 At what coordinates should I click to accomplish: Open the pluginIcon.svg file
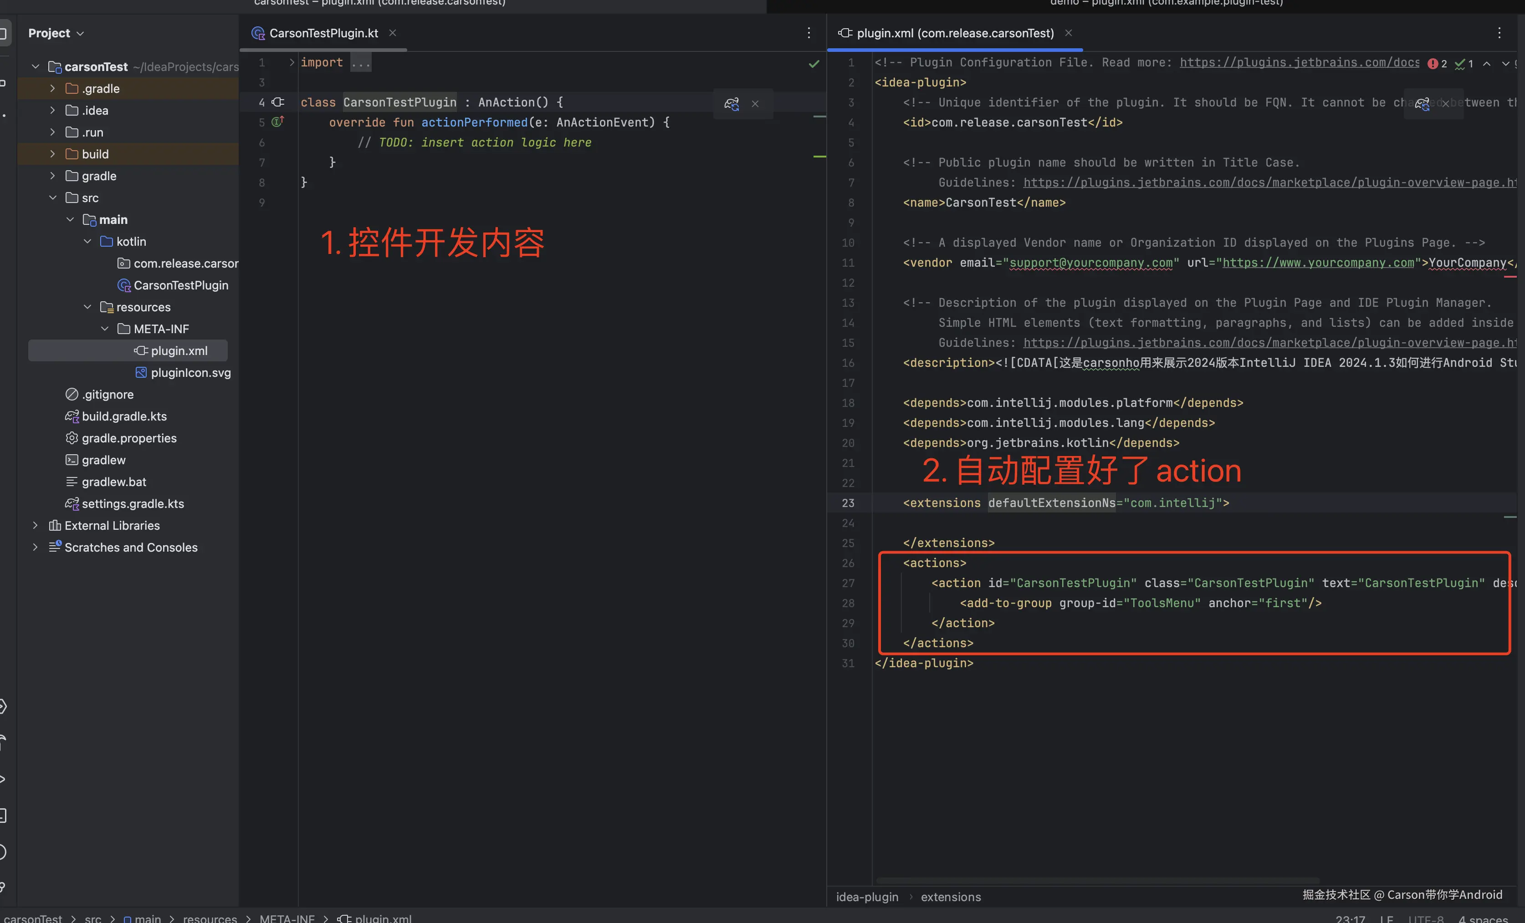(x=190, y=372)
